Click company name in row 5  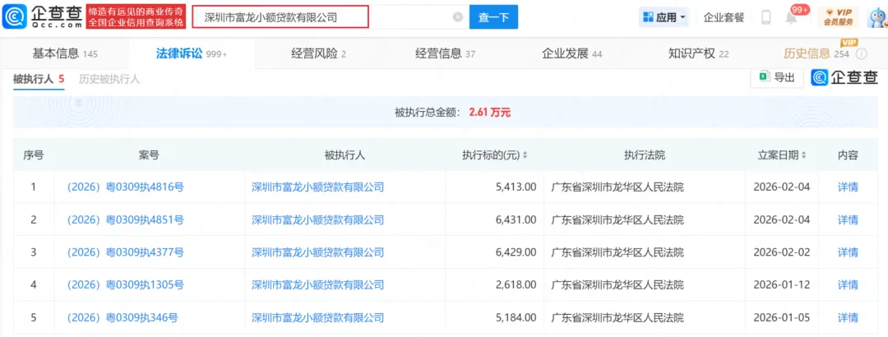click(x=317, y=317)
